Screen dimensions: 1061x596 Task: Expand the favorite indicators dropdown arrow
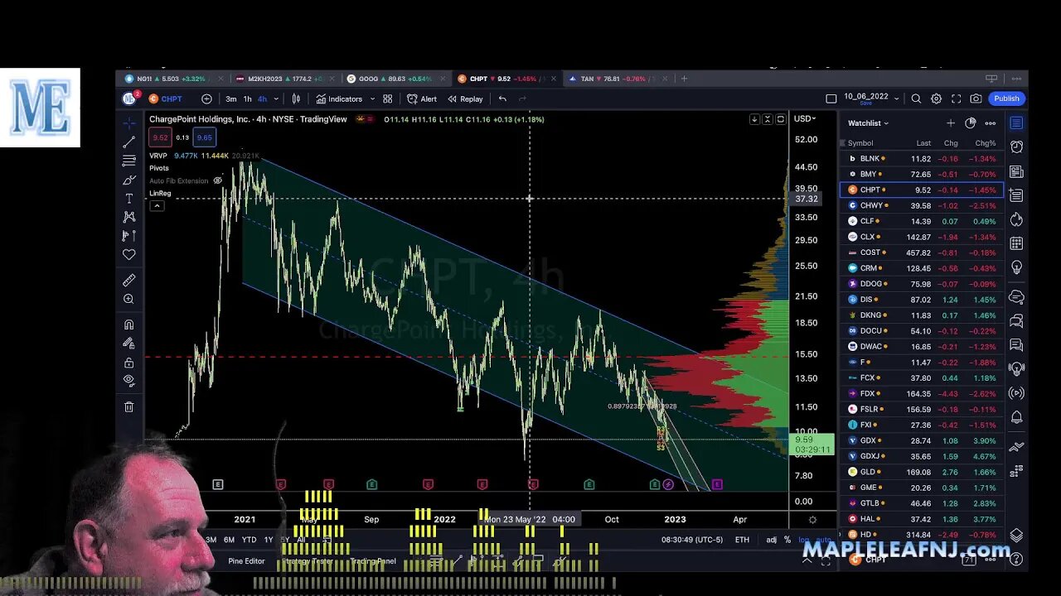(x=372, y=99)
